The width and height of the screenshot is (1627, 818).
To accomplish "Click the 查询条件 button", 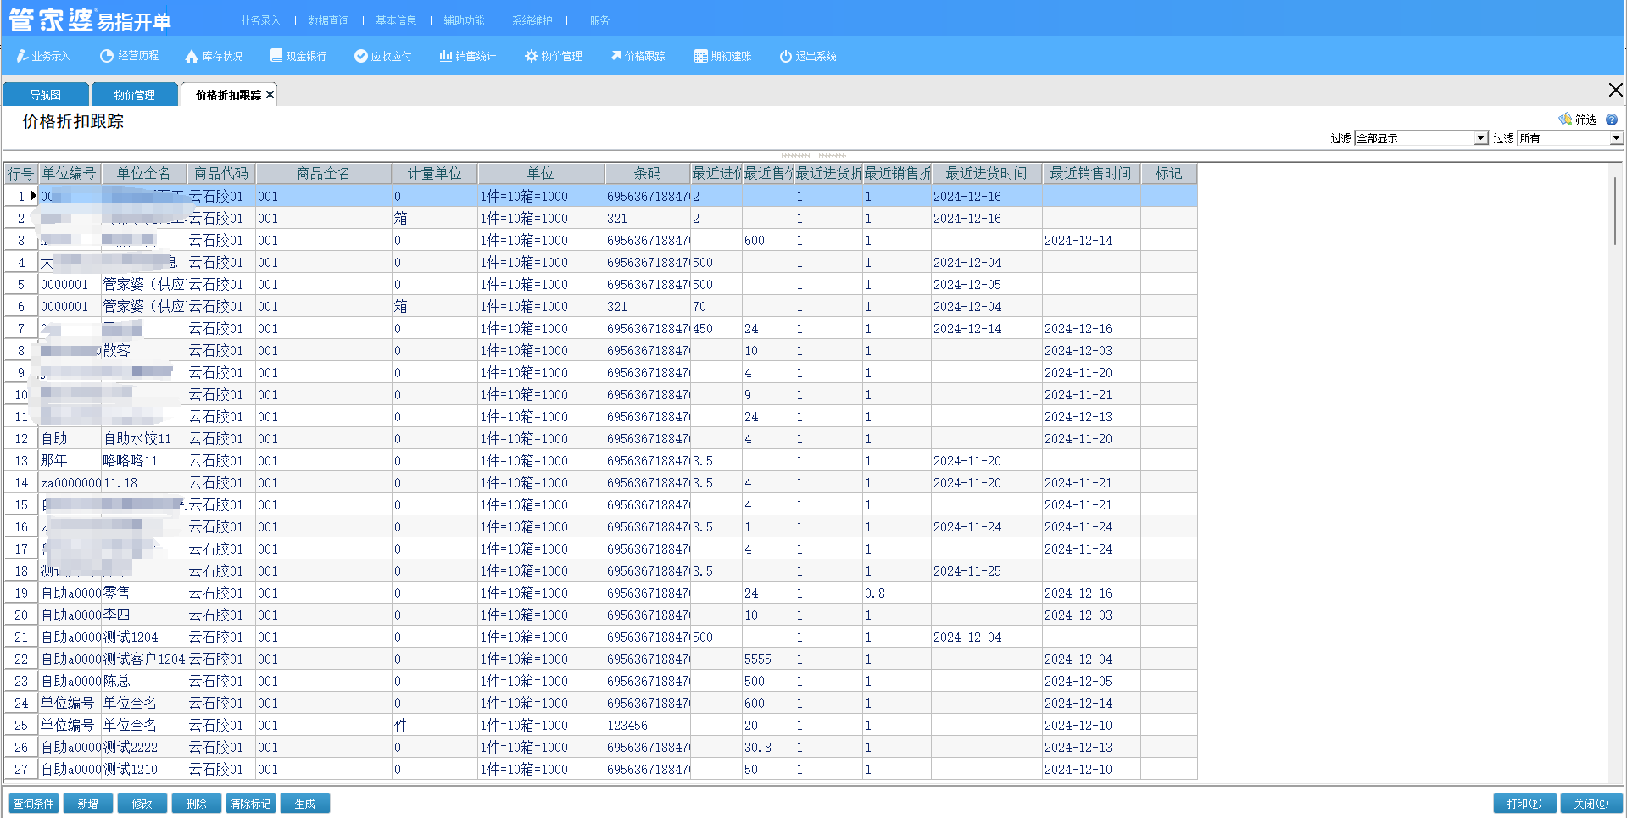I will (33, 804).
